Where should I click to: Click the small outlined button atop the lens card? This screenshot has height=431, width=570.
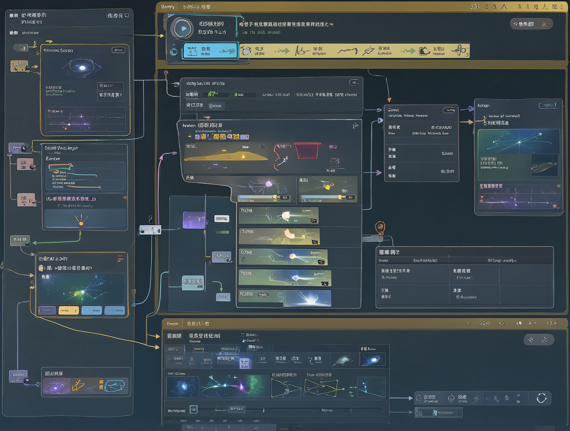(x=118, y=50)
